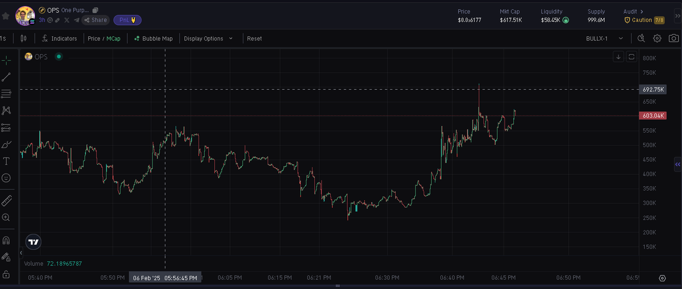Click the Mkt Cap $617.51K value
682x289 pixels.
tap(511, 20)
